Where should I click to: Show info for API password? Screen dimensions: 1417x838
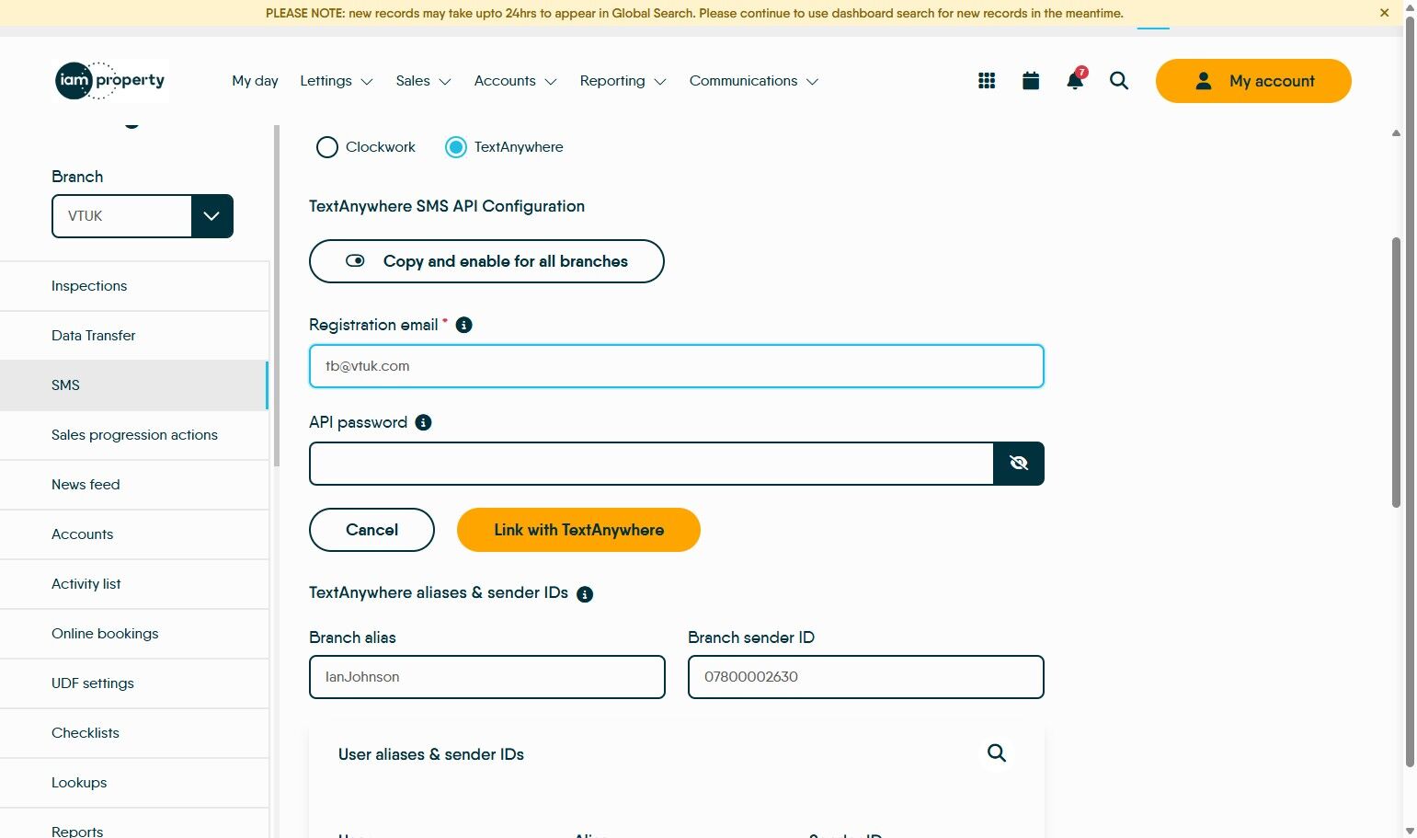coord(423,422)
